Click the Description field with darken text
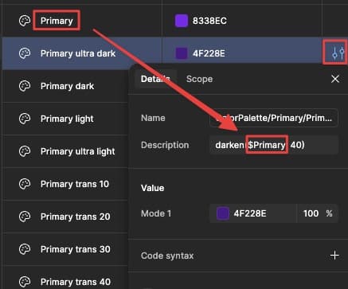The width and height of the screenshot is (348, 289). pos(274,145)
